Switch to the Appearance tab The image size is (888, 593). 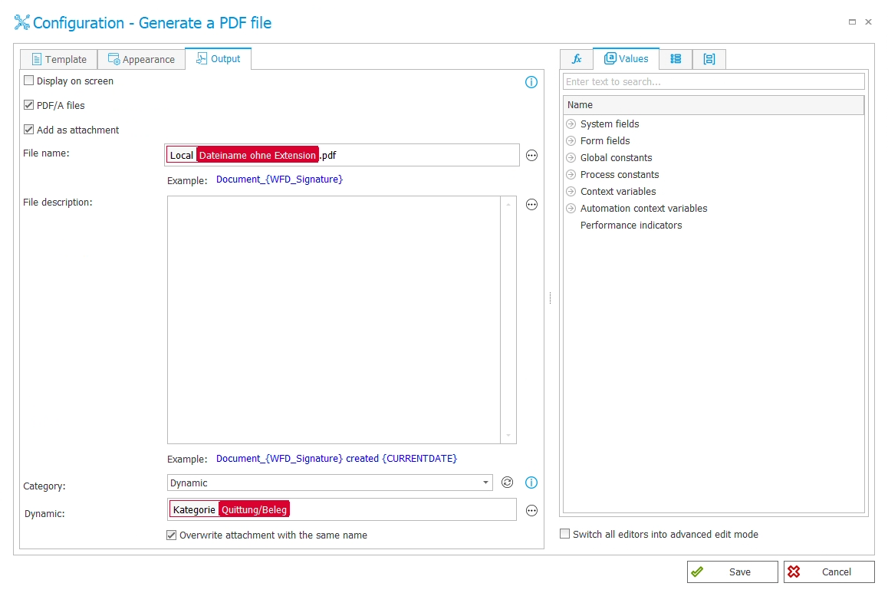[141, 60]
